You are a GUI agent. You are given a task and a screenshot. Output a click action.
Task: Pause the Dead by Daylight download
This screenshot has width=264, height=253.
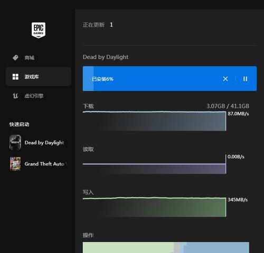[x=245, y=79]
